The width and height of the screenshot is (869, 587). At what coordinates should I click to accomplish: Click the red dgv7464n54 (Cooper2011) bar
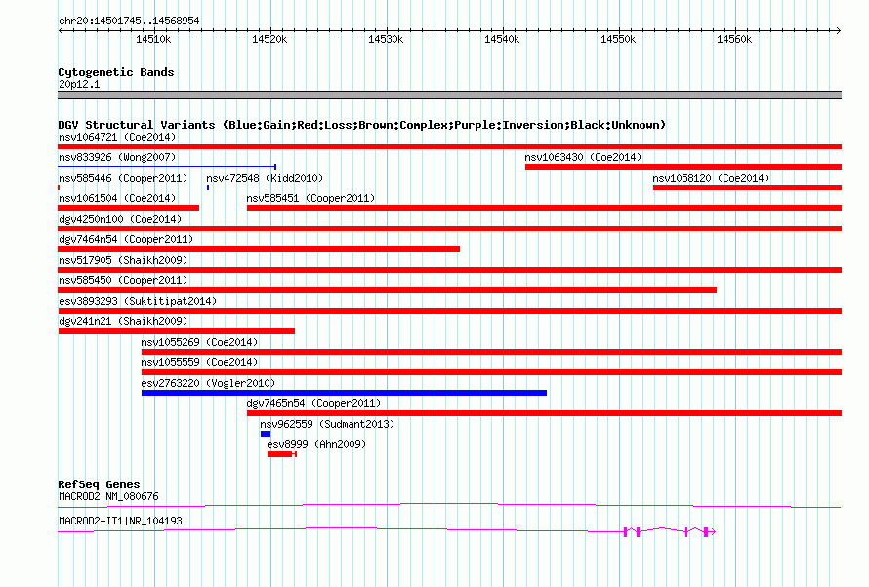tap(259, 249)
